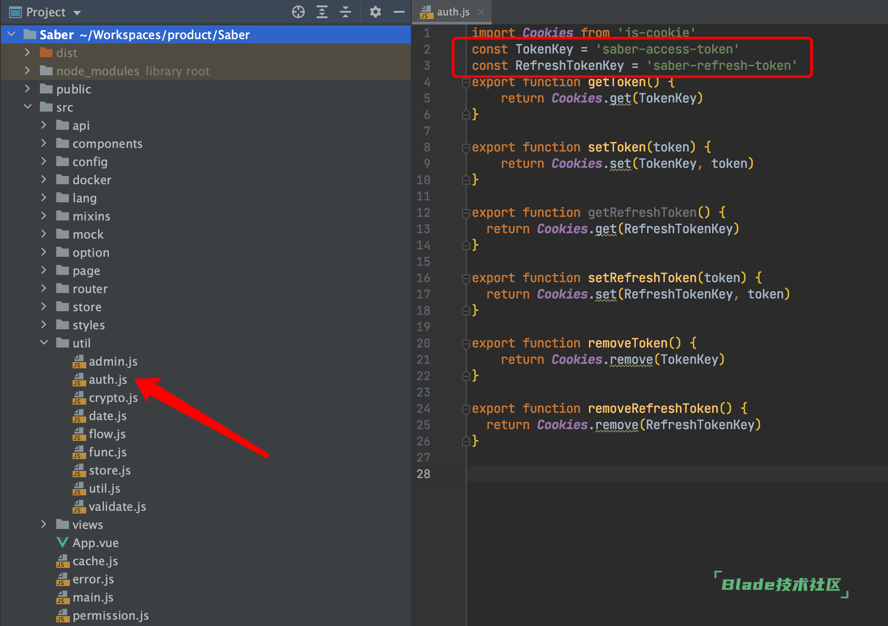
Task: Click the locate current file crosshair icon
Action: pos(298,12)
